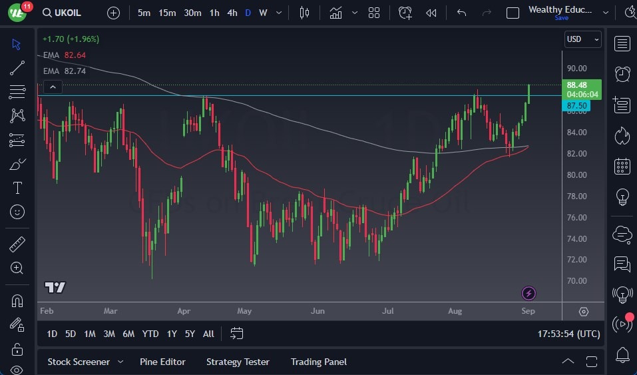
Task: Open the alerts clock panel
Action: pyautogui.click(x=622, y=74)
